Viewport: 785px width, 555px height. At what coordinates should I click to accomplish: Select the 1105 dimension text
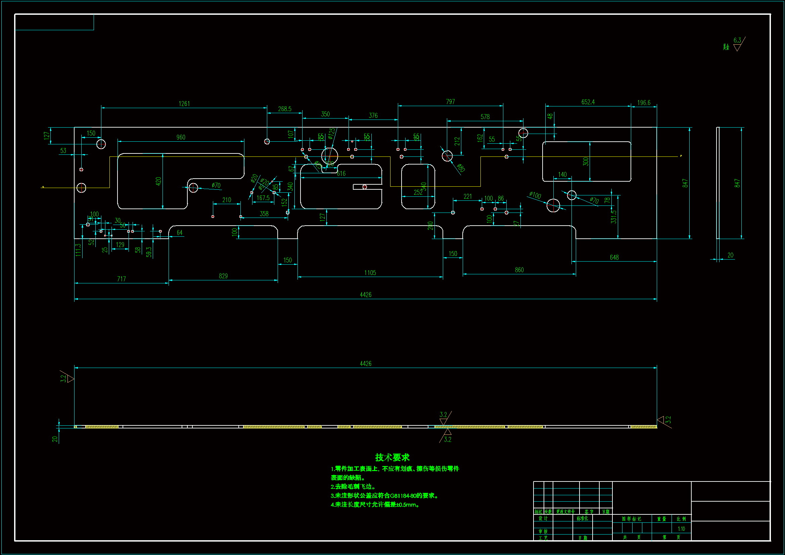(x=370, y=273)
